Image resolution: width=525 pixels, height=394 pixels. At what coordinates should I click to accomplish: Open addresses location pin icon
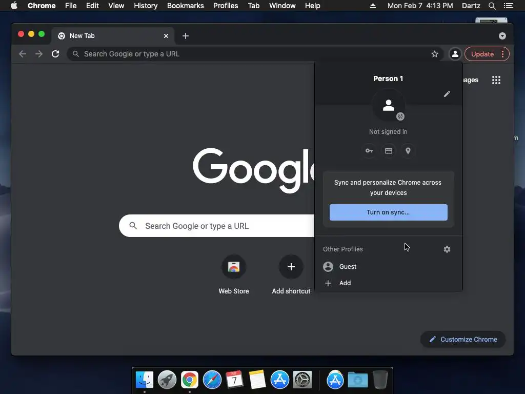click(408, 151)
